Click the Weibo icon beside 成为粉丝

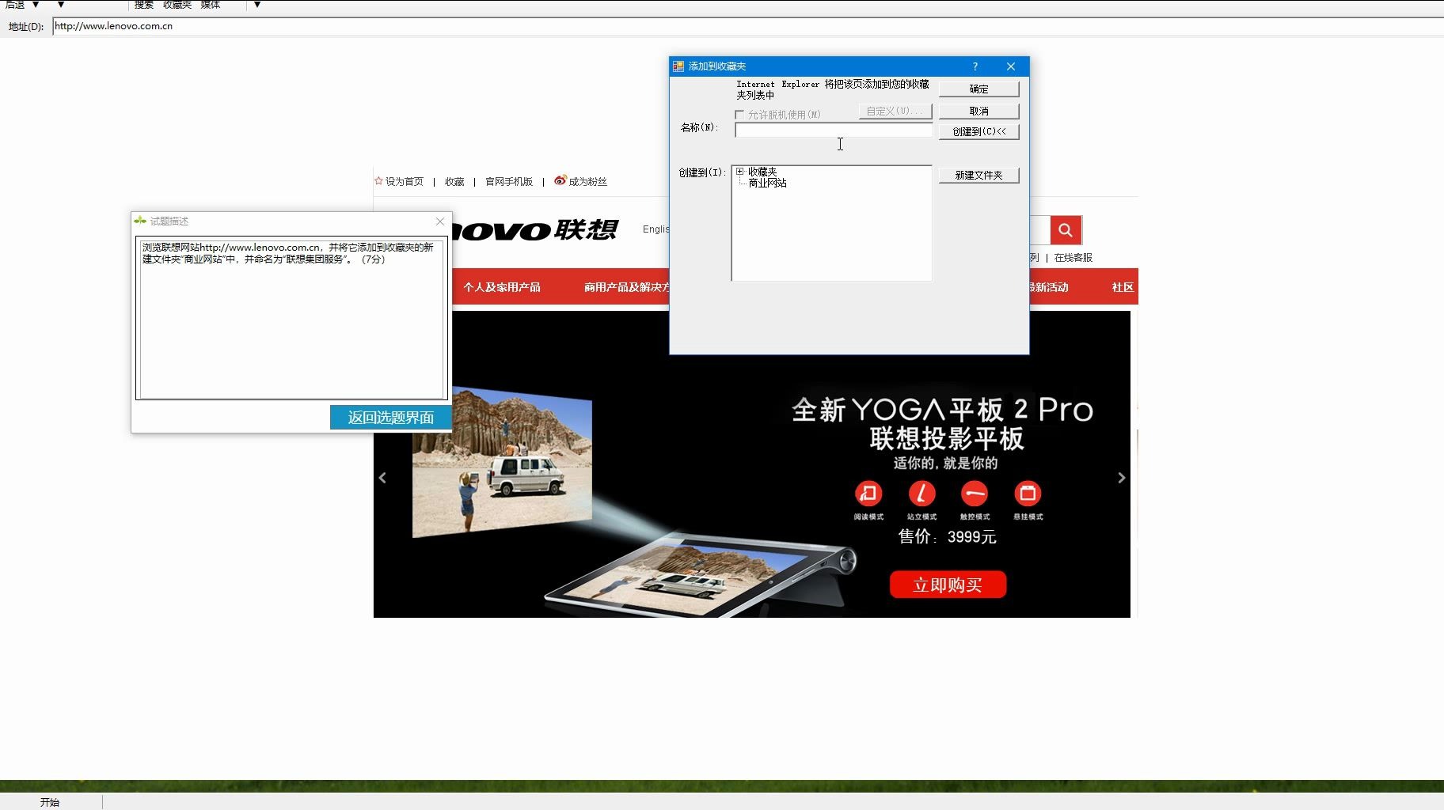tap(560, 180)
